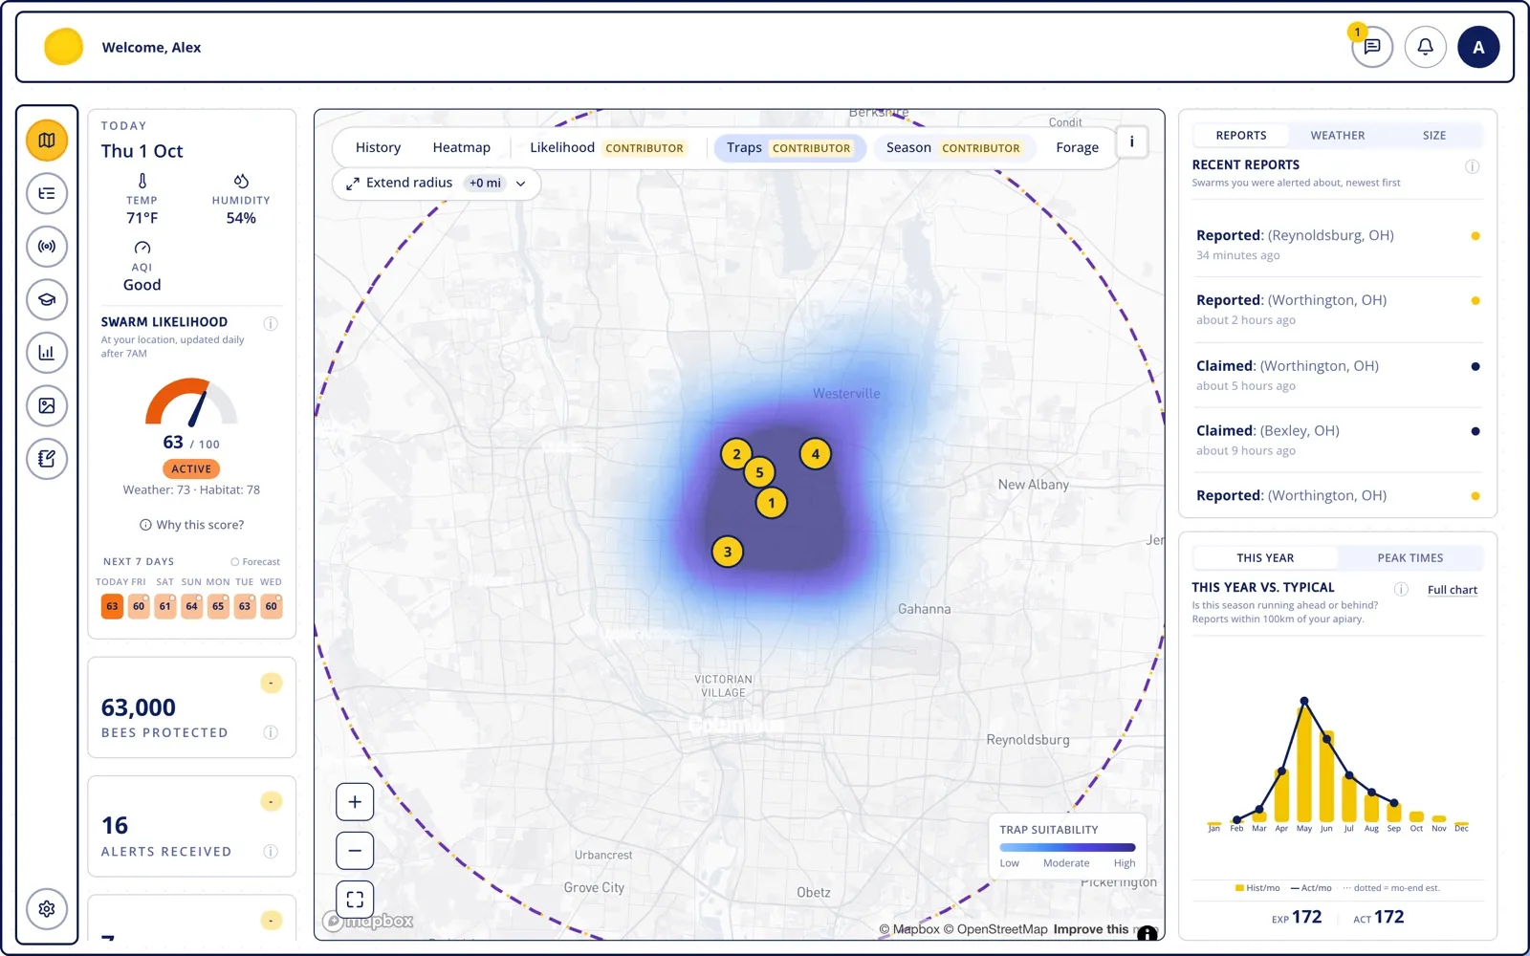Open the Claimed Bexley, OH report

(1338, 440)
